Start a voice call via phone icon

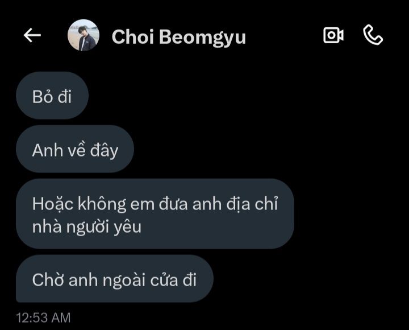(x=373, y=35)
